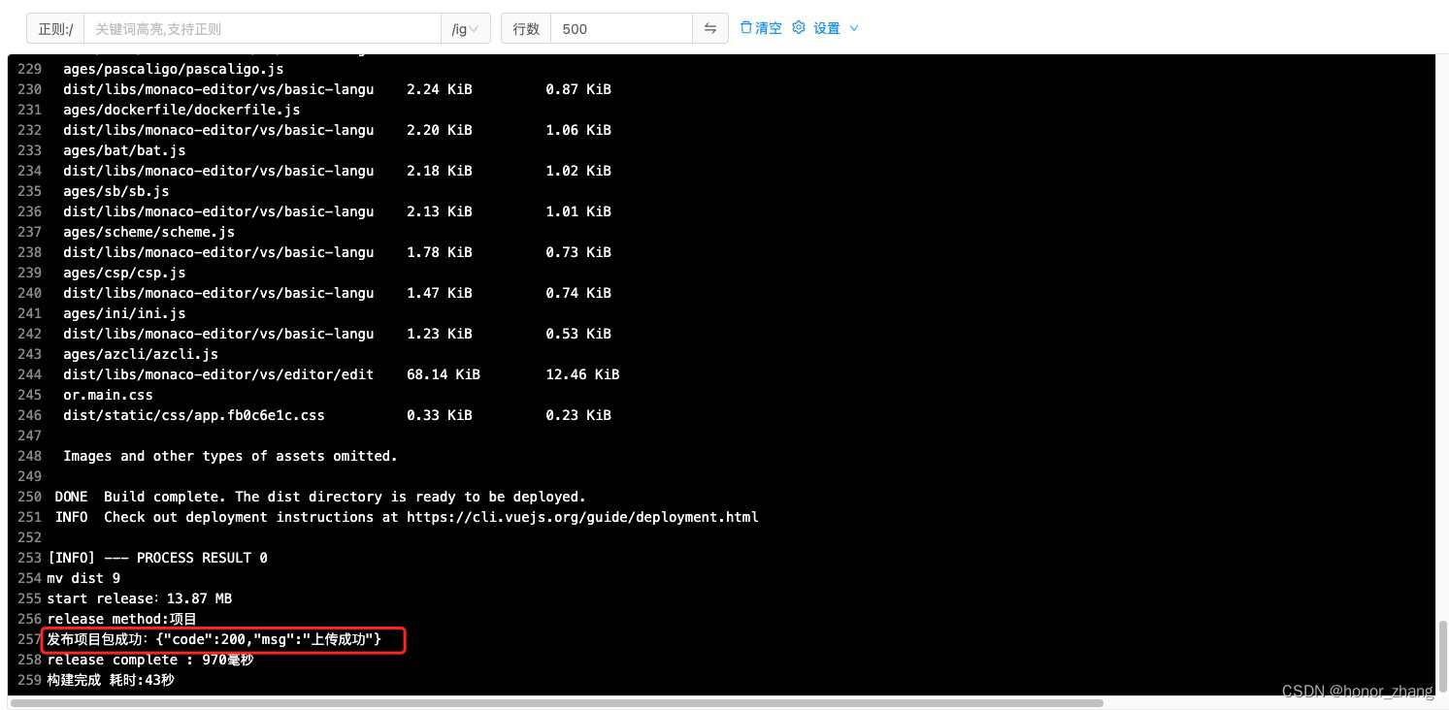The image size is (1449, 710).
Task: Click the cli.vuejs.org deployment URL
Action: 582,517
